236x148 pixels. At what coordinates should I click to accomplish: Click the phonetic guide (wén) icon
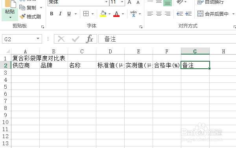pos(133,14)
